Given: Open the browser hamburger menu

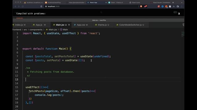Looking at the screenshot, I should coord(182,6).
